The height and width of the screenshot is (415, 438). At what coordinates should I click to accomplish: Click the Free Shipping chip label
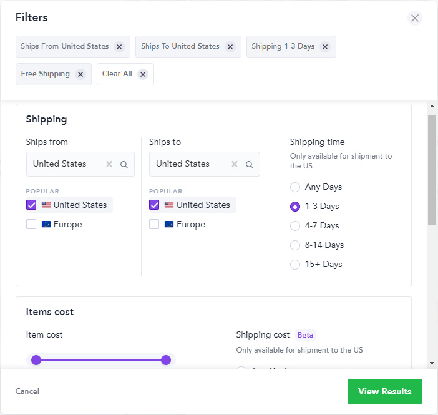(46, 74)
